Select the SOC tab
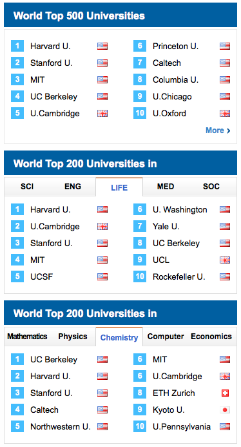This screenshot has width=241, height=447. point(211,187)
